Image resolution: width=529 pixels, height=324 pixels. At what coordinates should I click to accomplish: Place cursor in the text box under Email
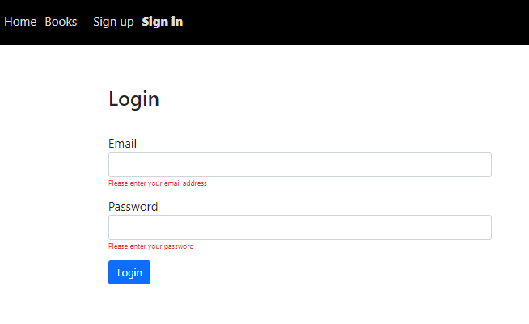click(x=300, y=164)
